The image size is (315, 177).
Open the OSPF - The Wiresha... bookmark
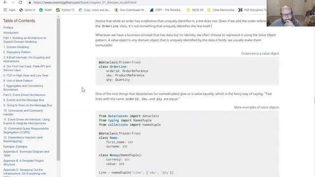point(166,10)
